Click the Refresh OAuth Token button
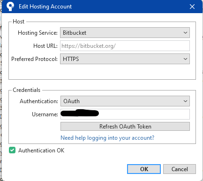Viewport: 203px width, 181px height. coord(125,127)
